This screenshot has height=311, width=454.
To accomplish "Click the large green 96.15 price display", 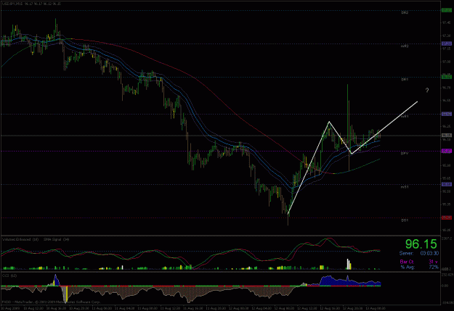I will click(x=421, y=244).
